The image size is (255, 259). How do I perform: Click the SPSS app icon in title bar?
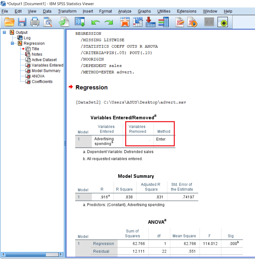(x=3, y=3)
